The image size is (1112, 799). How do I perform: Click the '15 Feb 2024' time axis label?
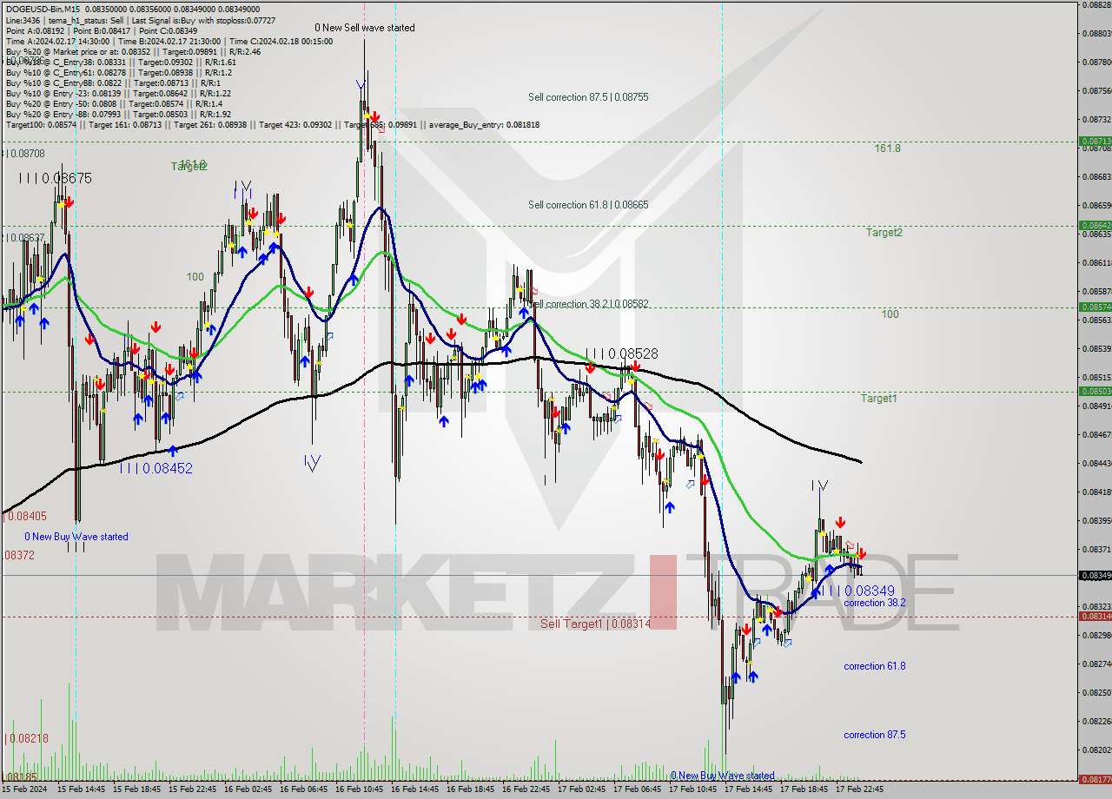pos(26,789)
